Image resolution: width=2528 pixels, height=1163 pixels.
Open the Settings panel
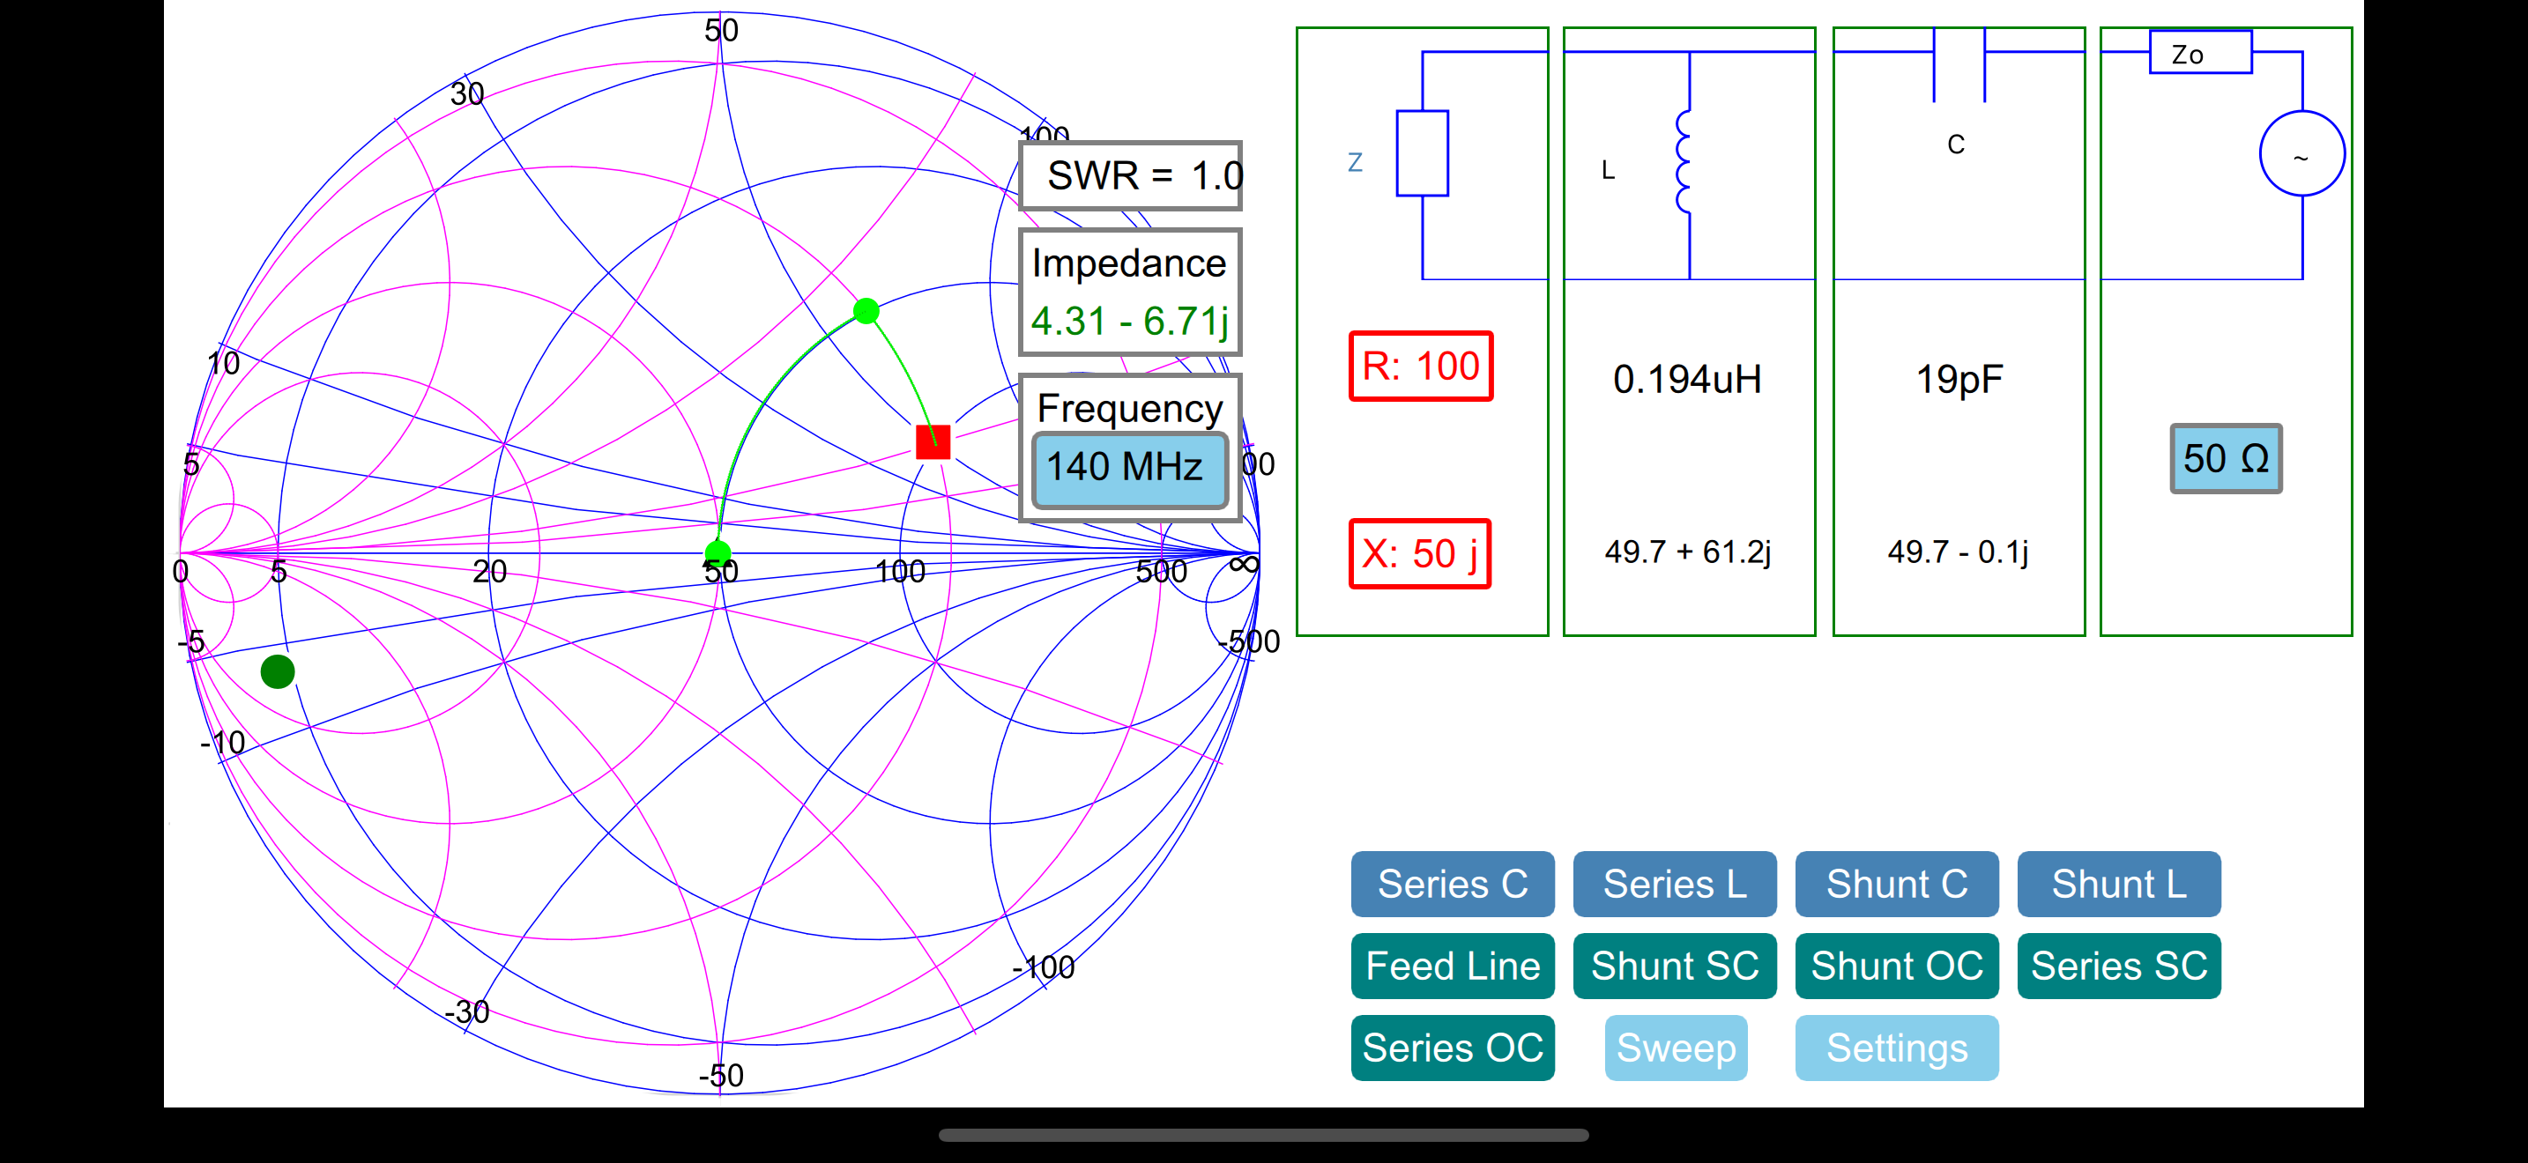[x=1897, y=1048]
